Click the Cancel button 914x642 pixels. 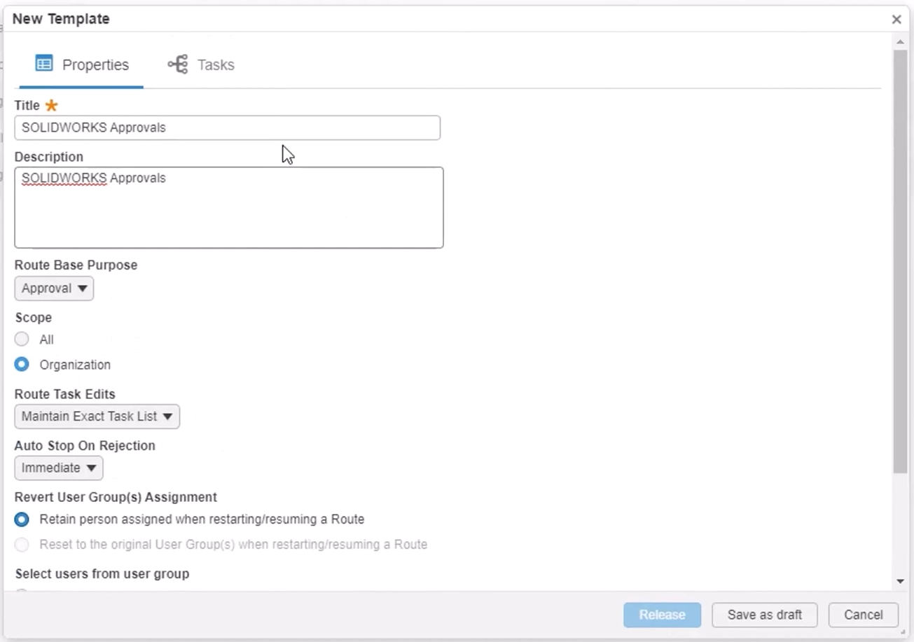click(862, 615)
